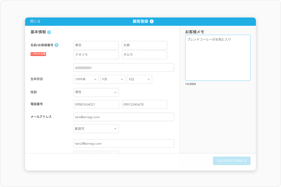This screenshot has height=187, width=281.
Task: Close the dialog with 閉じる
Action: 35,21
